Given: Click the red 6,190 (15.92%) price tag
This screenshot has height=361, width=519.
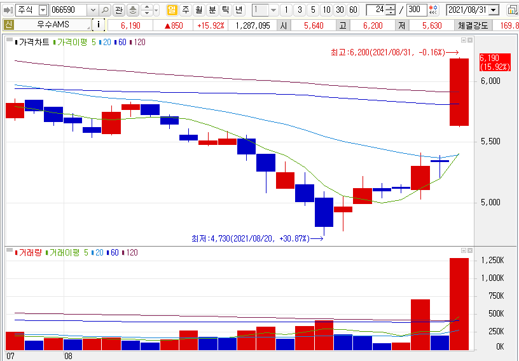Looking at the screenshot, I should point(495,62).
